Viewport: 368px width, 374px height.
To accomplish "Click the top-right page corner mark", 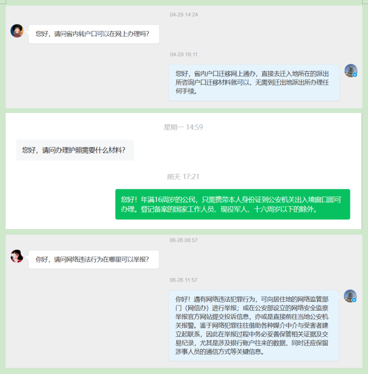I will 365,2.
